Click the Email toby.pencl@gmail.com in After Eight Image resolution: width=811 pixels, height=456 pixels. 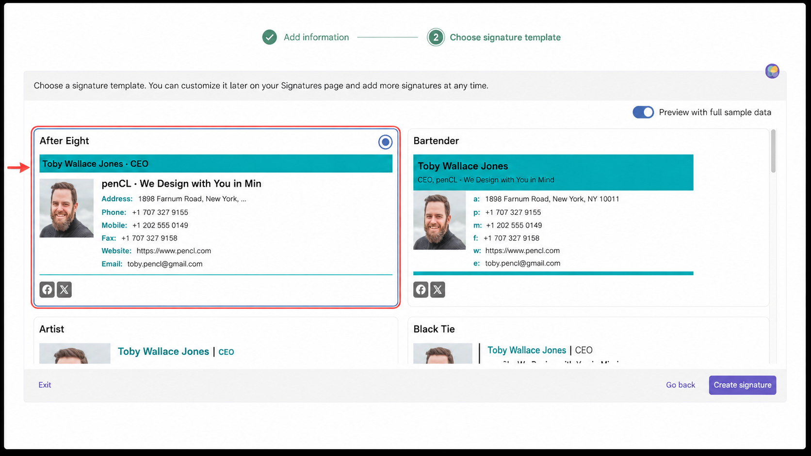(152, 264)
